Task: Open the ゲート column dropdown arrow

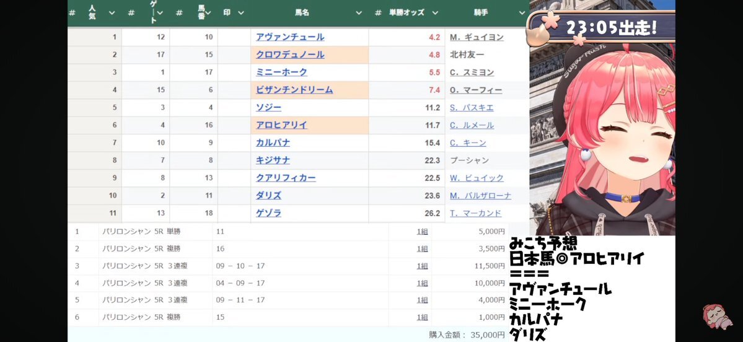Action: point(160,13)
